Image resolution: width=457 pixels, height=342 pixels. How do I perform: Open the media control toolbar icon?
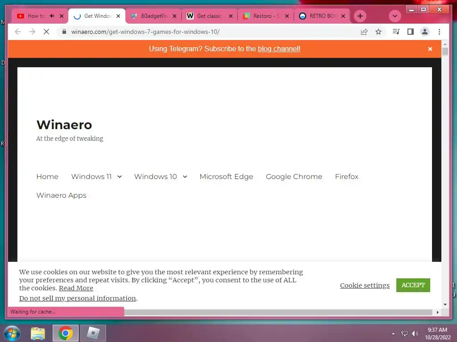click(396, 32)
